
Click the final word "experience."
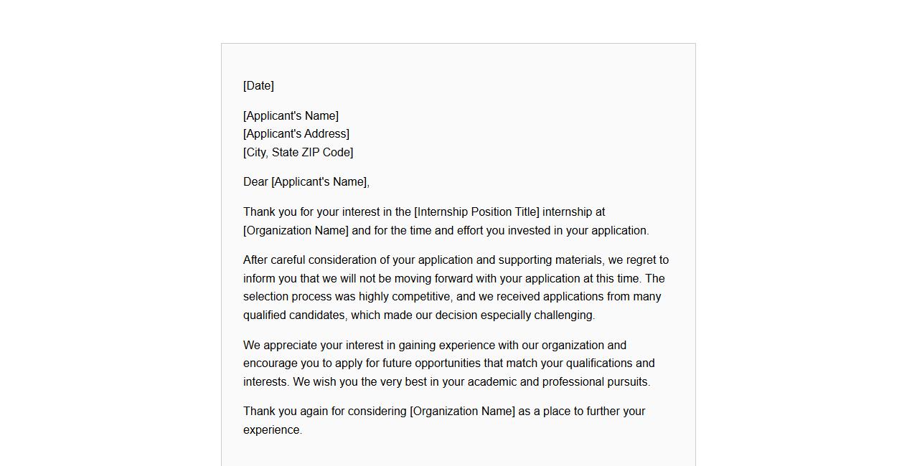click(273, 430)
